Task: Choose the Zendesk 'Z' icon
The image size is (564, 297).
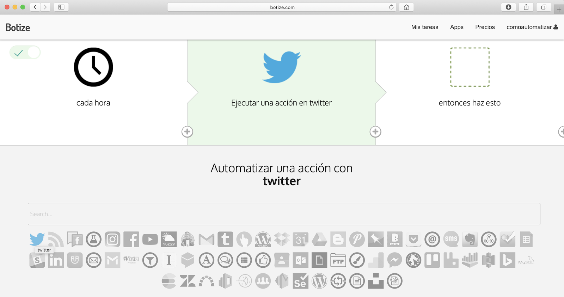Action: click(188, 281)
